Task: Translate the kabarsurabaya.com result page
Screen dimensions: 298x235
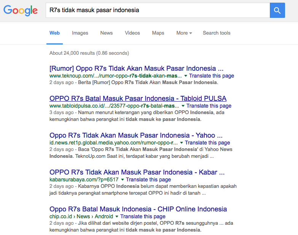Action: (x=148, y=179)
